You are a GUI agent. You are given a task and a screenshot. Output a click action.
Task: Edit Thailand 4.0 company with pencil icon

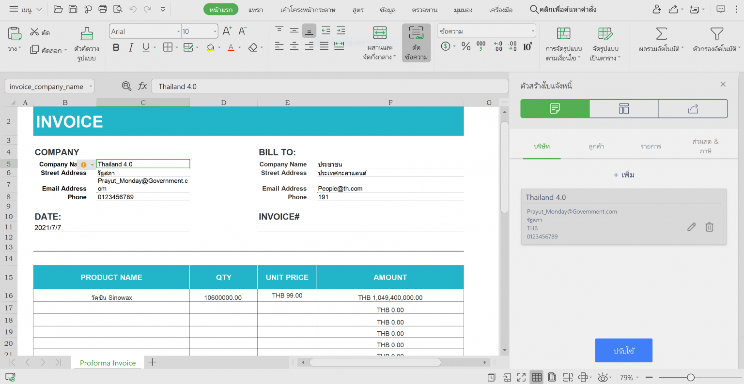(x=692, y=227)
